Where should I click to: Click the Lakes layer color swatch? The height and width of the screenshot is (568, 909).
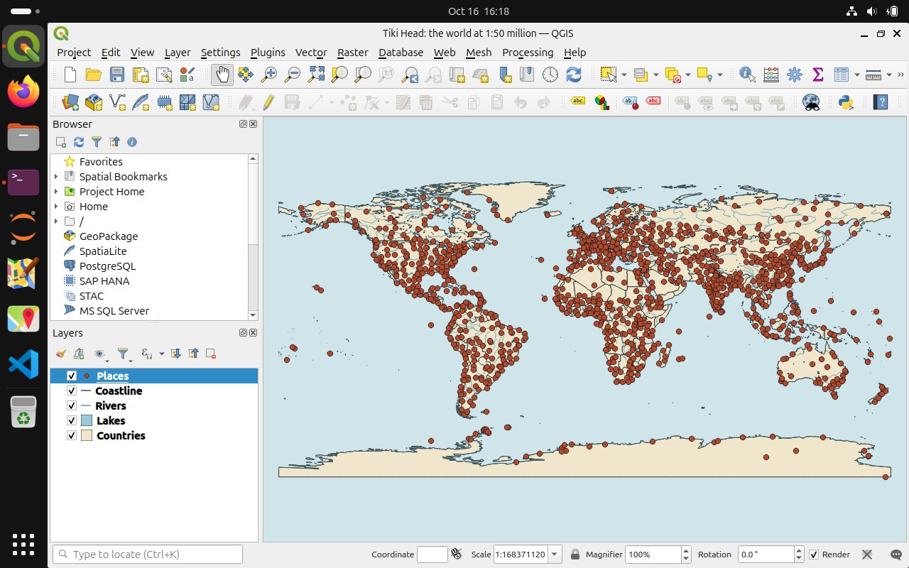pos(86,421)
